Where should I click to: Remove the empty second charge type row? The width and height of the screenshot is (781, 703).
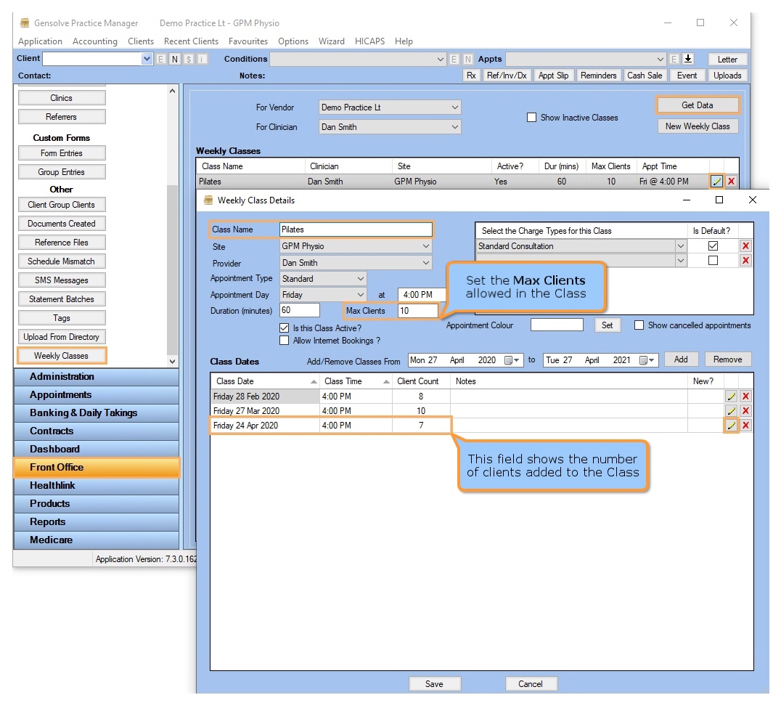click(x=745, y=261)
